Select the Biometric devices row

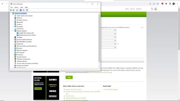(22, 20)
